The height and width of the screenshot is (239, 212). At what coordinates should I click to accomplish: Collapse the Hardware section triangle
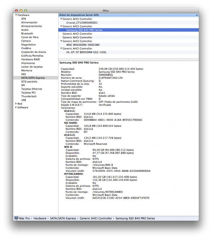click(16, 15)
